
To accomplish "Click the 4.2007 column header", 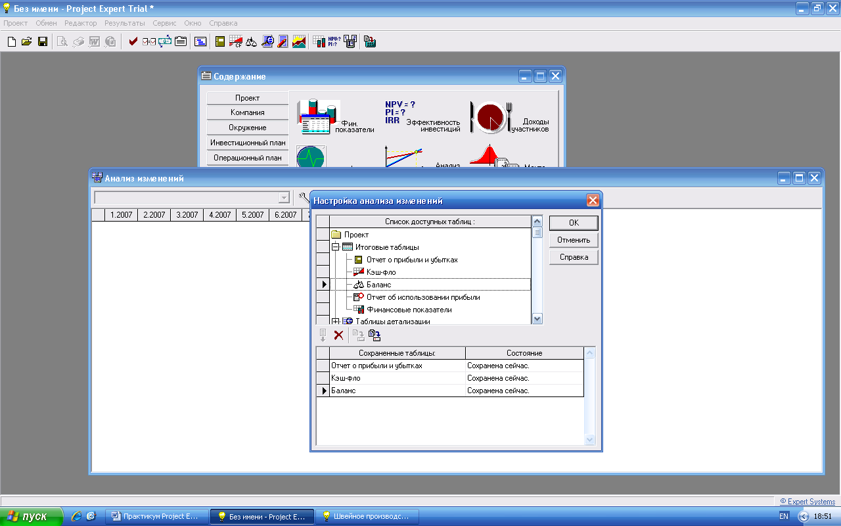I will (220, 215).
